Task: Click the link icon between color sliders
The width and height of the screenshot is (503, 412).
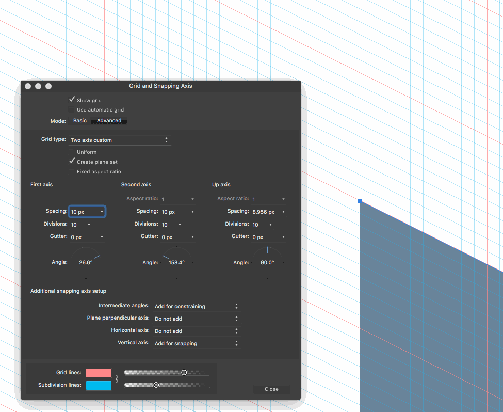Action: (x=117, y=378)
